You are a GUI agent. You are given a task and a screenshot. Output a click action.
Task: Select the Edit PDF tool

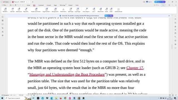tap(5, 10)
